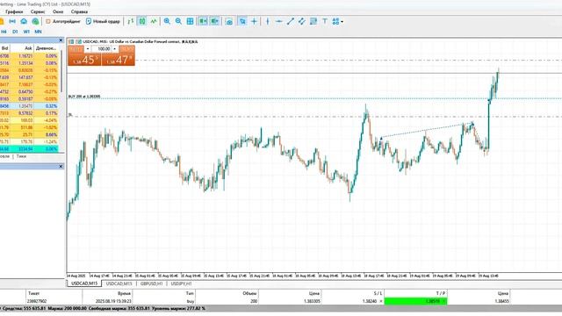Switch chart to candlesticks type

[142, 21]
